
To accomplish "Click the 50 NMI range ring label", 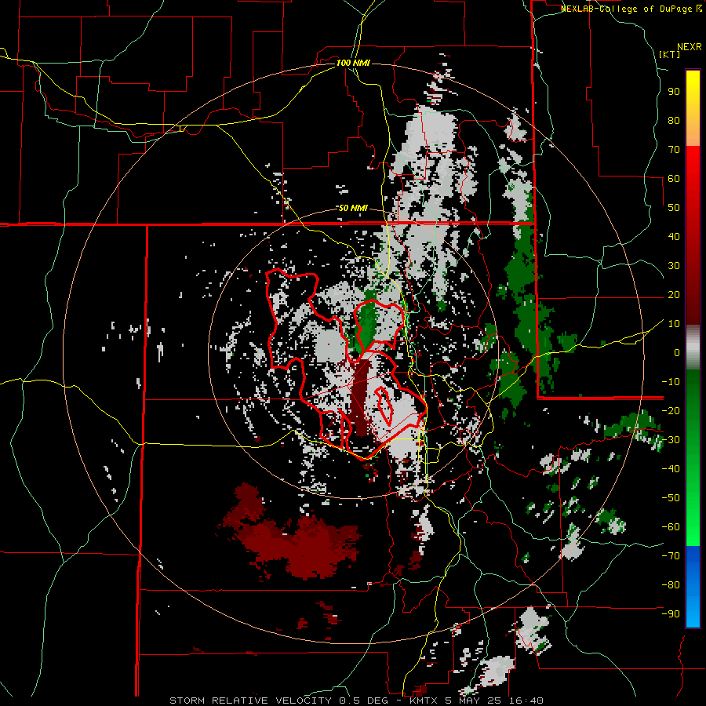I will [353, 208].
